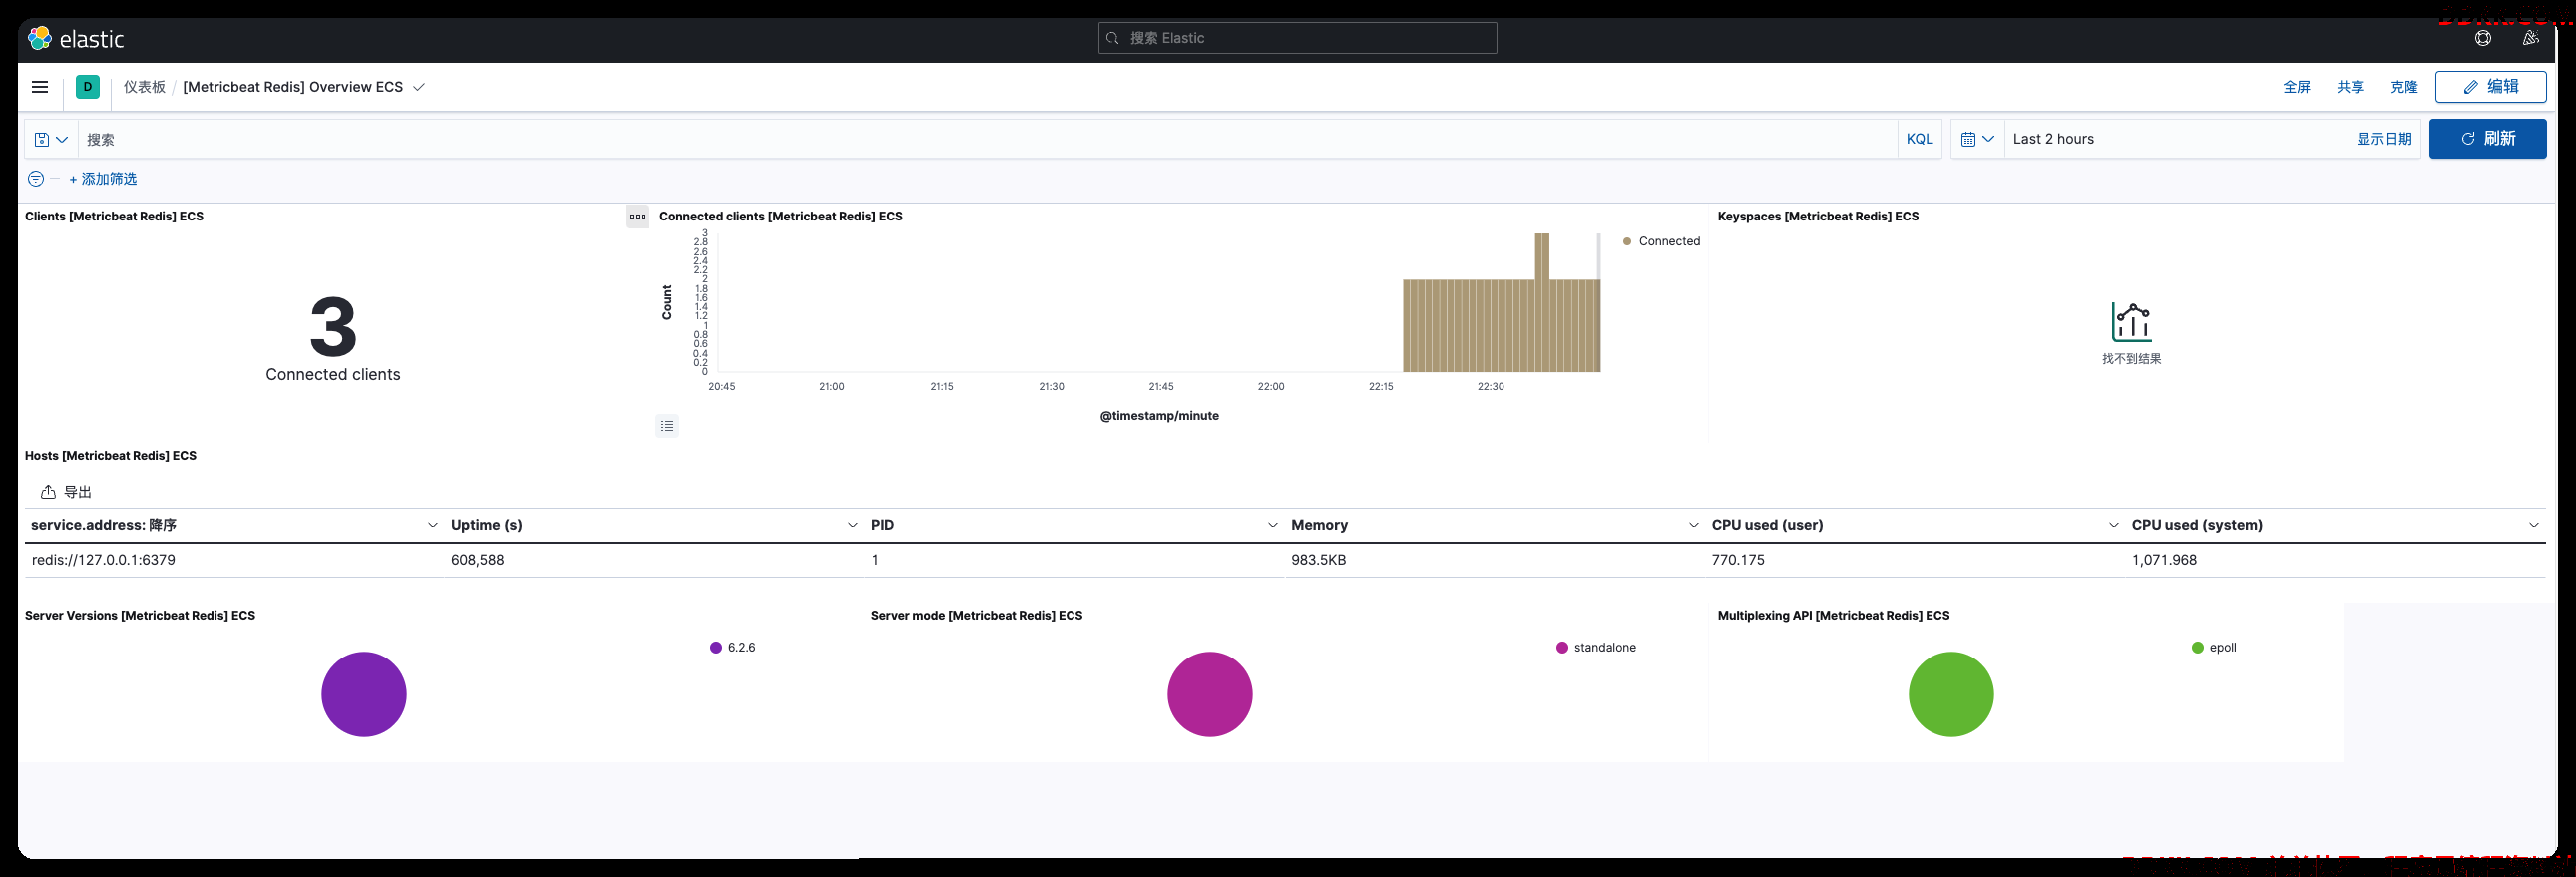2576x877 pixels.
Task: Go to Dashboards breadcrumb
Action: point(144,87)
